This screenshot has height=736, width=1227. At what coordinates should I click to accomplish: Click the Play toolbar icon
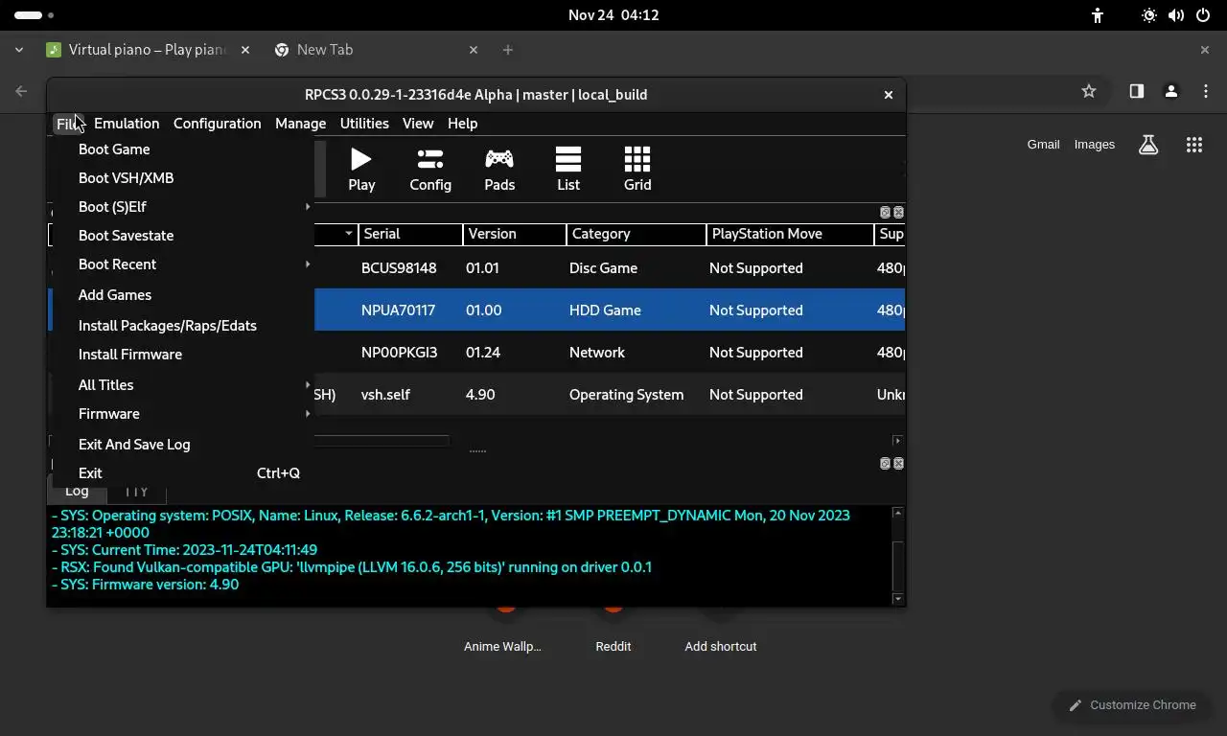pyautogui.click(x=361, y=170)
